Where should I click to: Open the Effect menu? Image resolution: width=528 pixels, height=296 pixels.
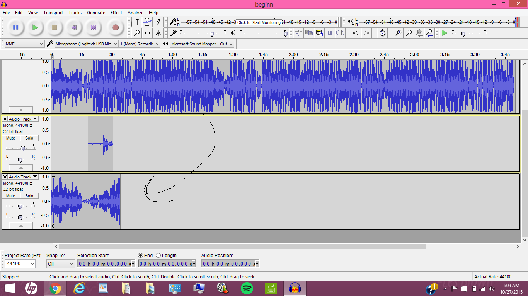116,13
